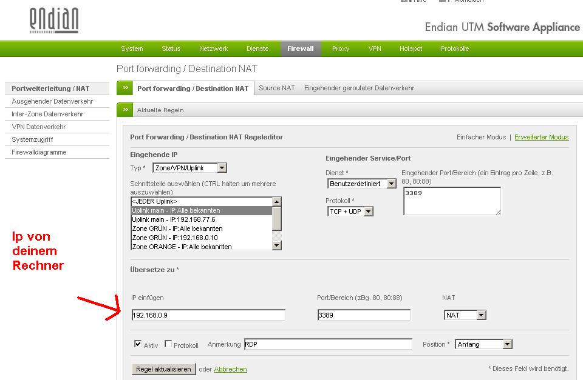Image resolution: width=583 pixels, height=380 pixels.
Task: Click the green arrow icon beside Port forwarding tab
Action: click(x=125, y=88)
